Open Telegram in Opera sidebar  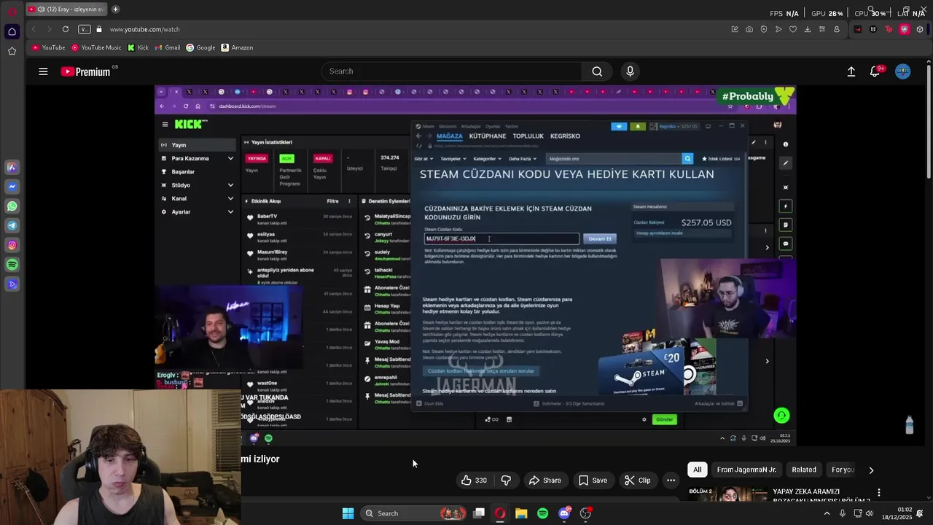(12, 226)
